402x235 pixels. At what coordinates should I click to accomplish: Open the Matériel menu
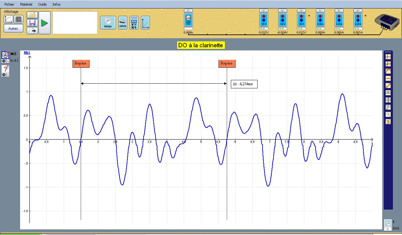pos(26,4)
